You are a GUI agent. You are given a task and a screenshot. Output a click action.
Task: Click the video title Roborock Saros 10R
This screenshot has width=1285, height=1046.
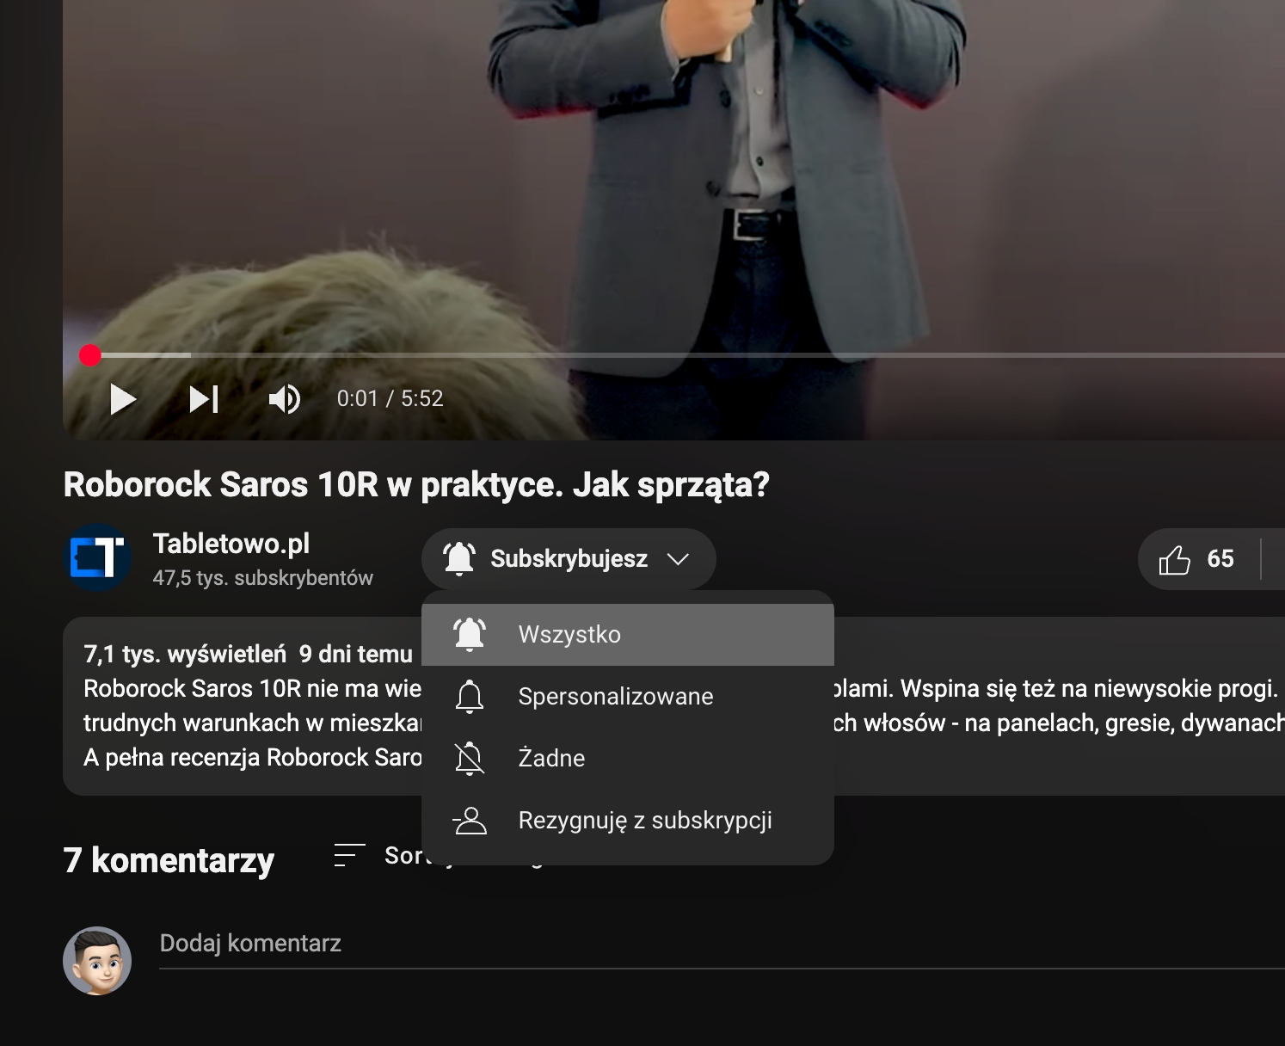[416, 485]
